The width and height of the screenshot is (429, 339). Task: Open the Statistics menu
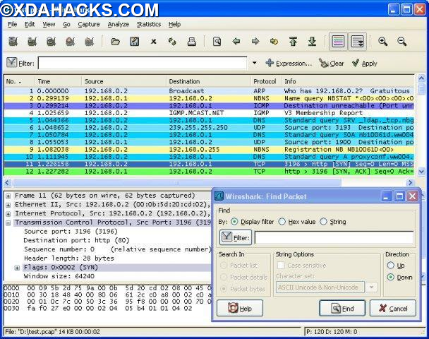click(x=149, y=25)
